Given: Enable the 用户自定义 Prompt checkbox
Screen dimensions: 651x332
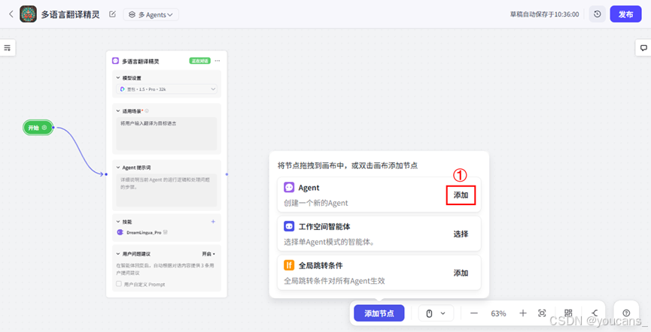Looking at the screenshot, I should (x=119, y=284).
